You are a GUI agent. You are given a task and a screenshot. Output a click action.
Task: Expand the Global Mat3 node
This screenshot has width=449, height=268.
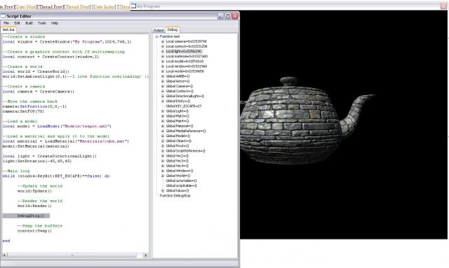point(163,116)
